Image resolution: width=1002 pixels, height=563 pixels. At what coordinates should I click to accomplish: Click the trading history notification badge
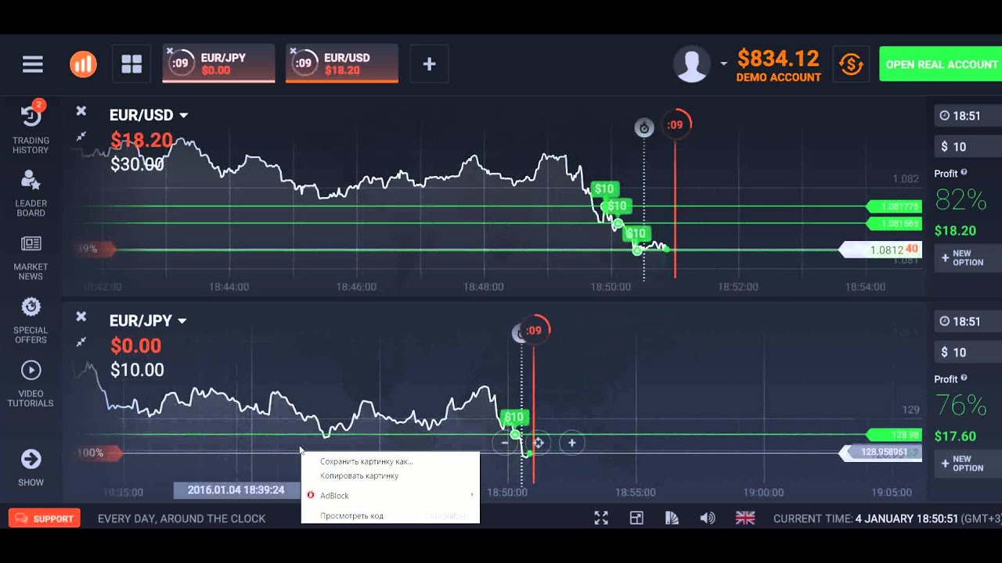point(39,105)
